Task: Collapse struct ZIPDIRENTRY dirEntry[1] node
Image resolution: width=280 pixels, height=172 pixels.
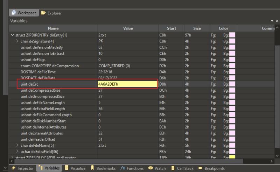Action: (12, 35)
